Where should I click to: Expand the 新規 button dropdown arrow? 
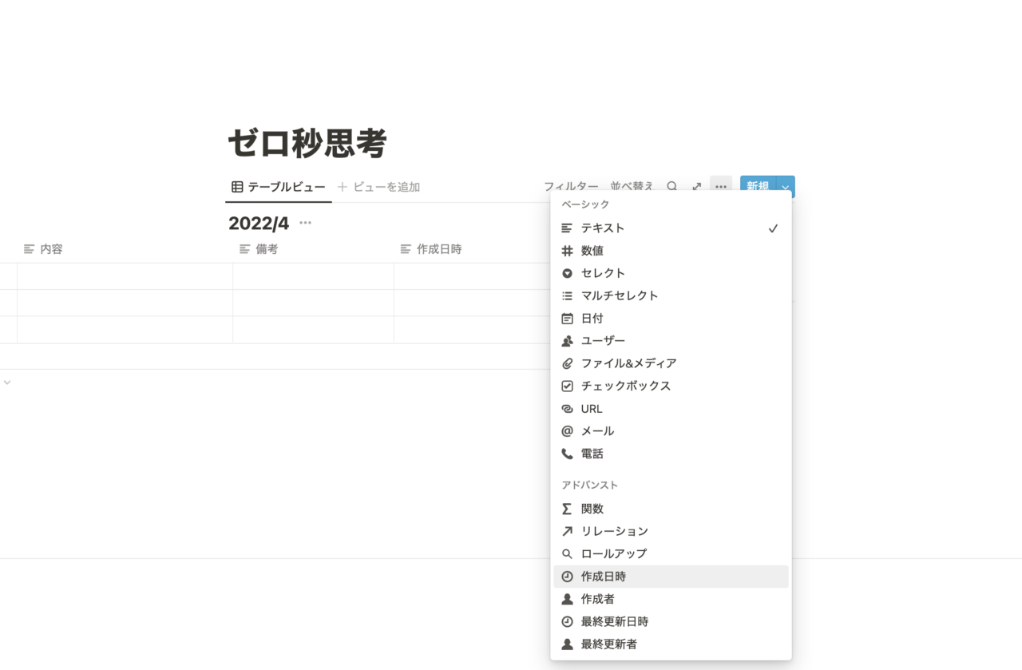[786, 187]
